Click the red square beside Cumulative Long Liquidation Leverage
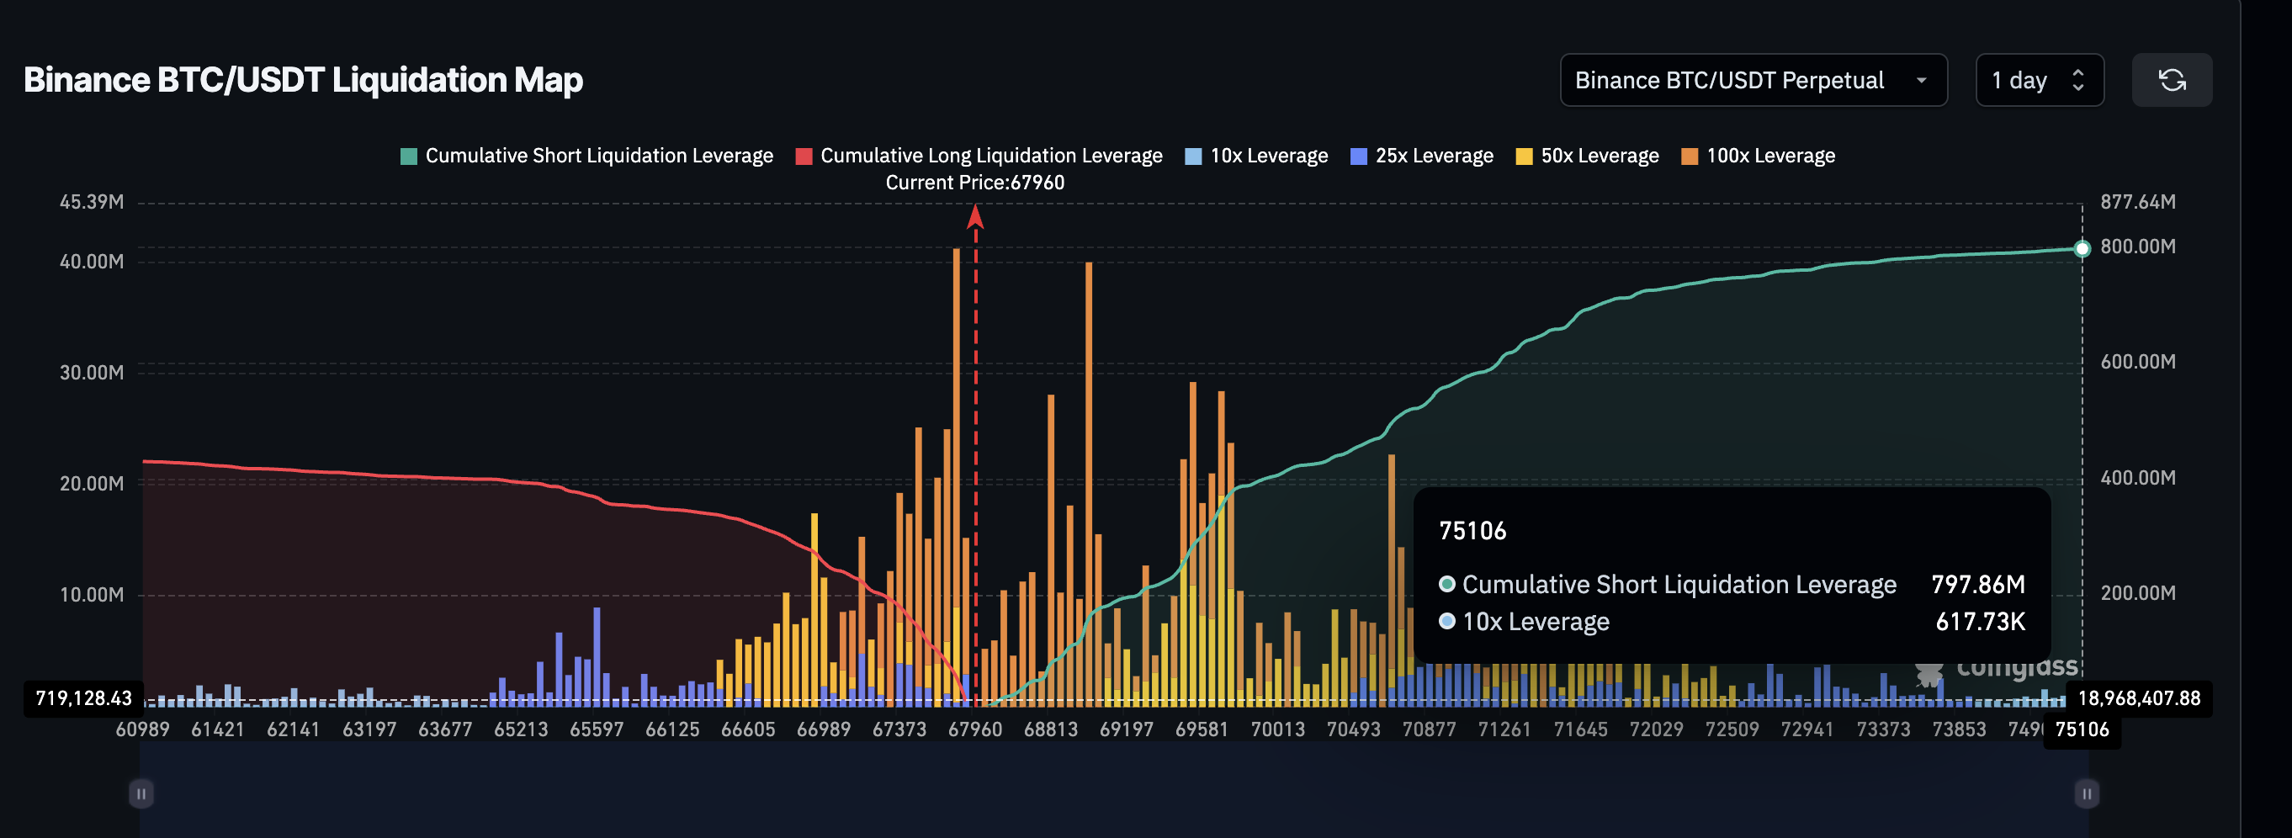 pyautogui.click(x=804, y=155)
